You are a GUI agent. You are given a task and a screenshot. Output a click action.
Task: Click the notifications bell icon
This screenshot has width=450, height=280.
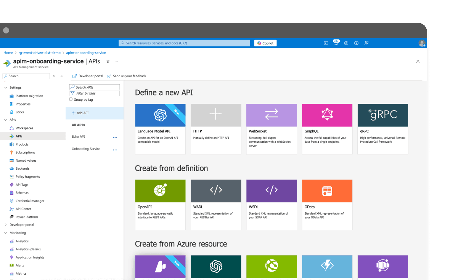[x=336, y=43]
